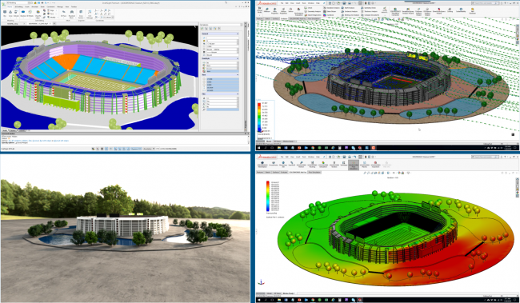This screenshot has height=303, width=520.
Task: Toggle the Grid button in DraftSight status bar
Action: click(98, 149)
